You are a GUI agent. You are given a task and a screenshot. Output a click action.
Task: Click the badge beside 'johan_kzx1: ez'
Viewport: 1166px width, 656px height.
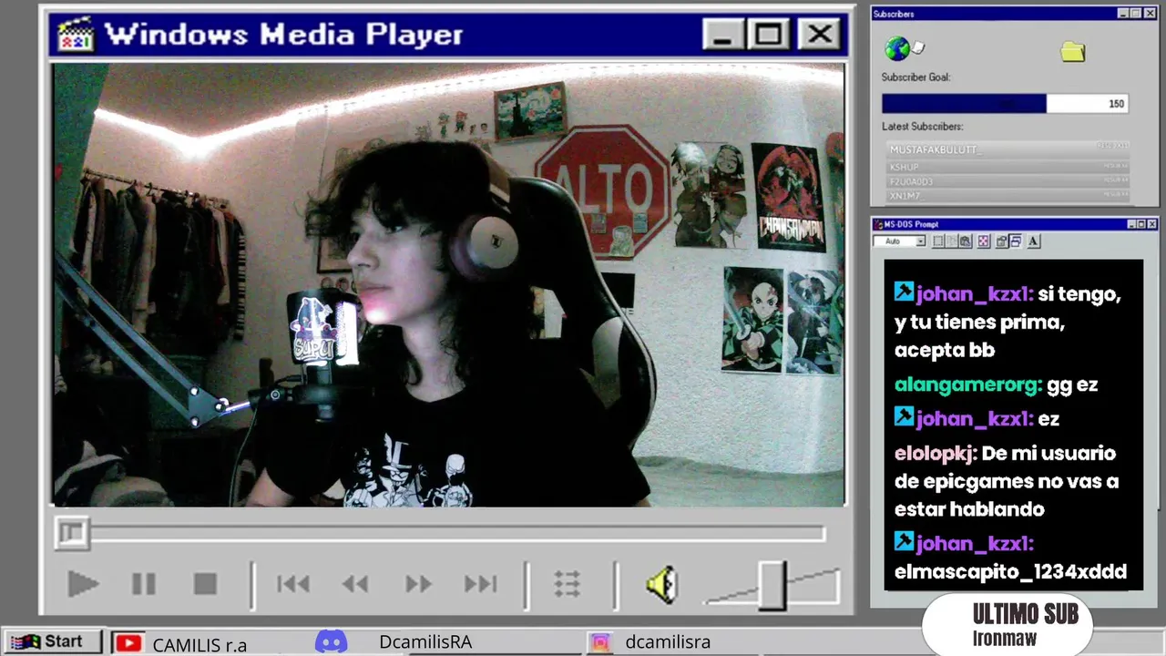click(x=904, y=417)
